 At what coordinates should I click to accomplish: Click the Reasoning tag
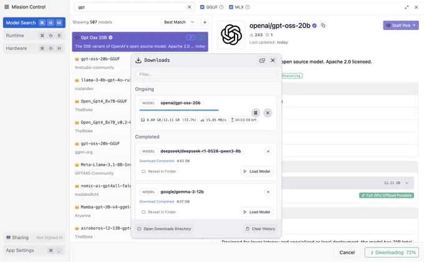point(291,75)
